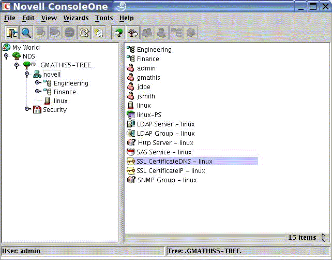Select the linux server in left tree
Viewport: 332px width, 260px height.
[61, 101]
